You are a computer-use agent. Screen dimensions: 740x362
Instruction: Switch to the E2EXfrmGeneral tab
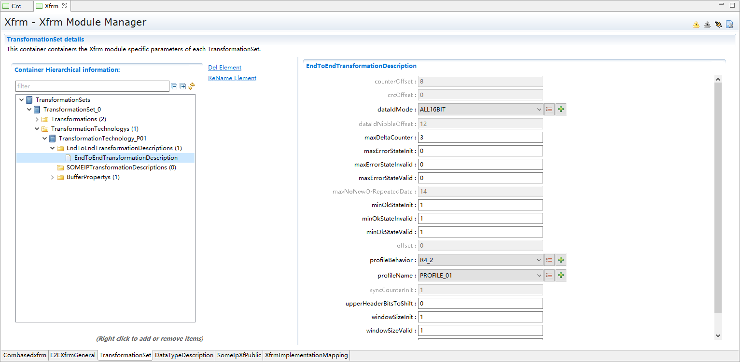click(73, 355)
